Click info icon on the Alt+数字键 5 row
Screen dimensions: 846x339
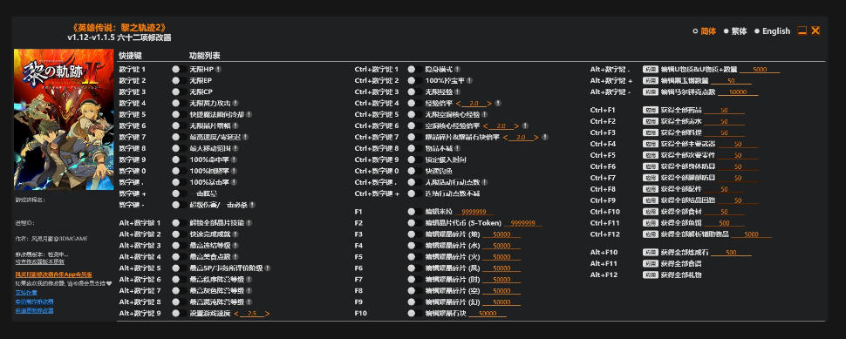267,268
